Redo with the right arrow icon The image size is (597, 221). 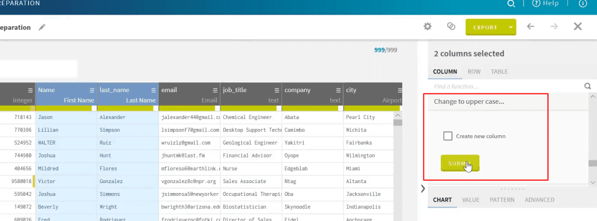pyautogui.click(x=554, y=26)
